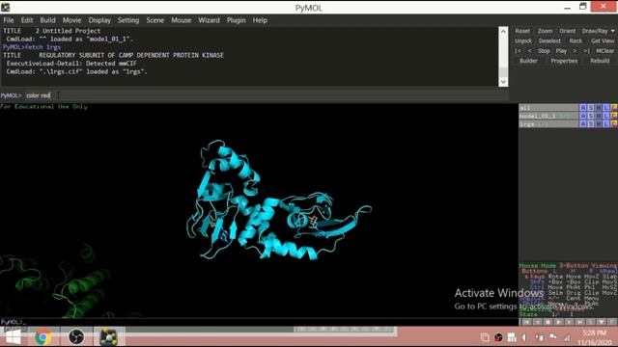The image size is (618, 347).
Task: Click the Stop movie button
Action: 544,51
